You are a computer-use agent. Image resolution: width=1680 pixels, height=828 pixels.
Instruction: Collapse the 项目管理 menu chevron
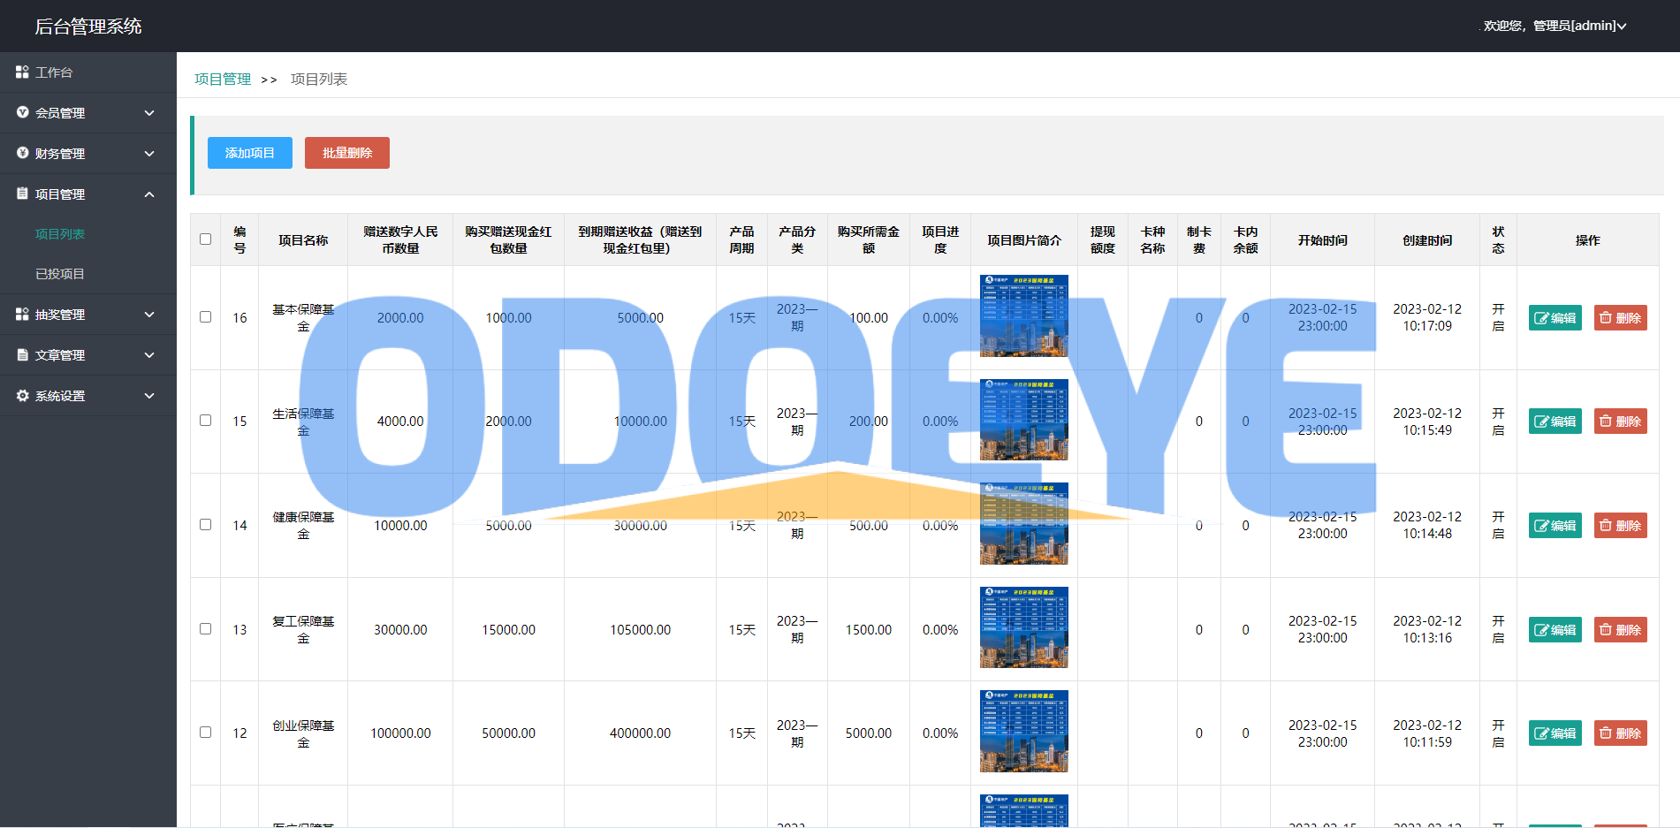149,194
